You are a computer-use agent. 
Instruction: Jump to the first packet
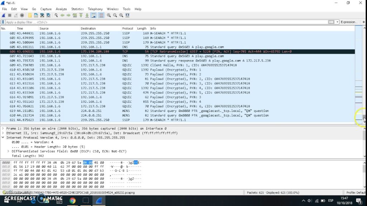click(x=81, y=15)
